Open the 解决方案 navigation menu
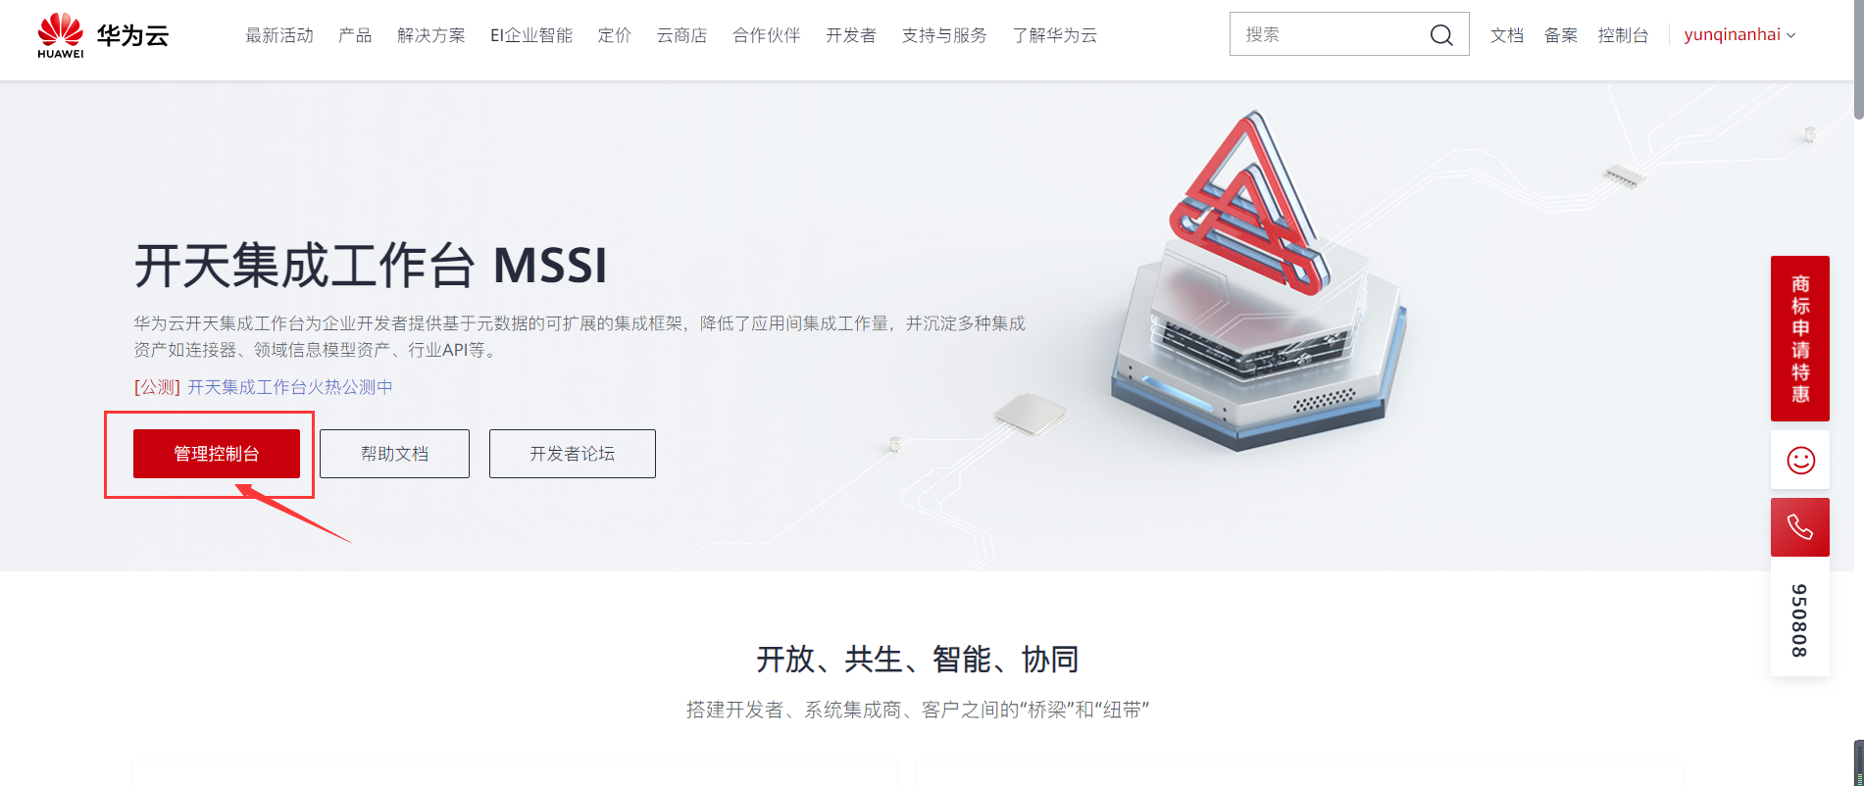Image resolution: width=1864 pixels, height=786 pixels. [x=431, y=35]
